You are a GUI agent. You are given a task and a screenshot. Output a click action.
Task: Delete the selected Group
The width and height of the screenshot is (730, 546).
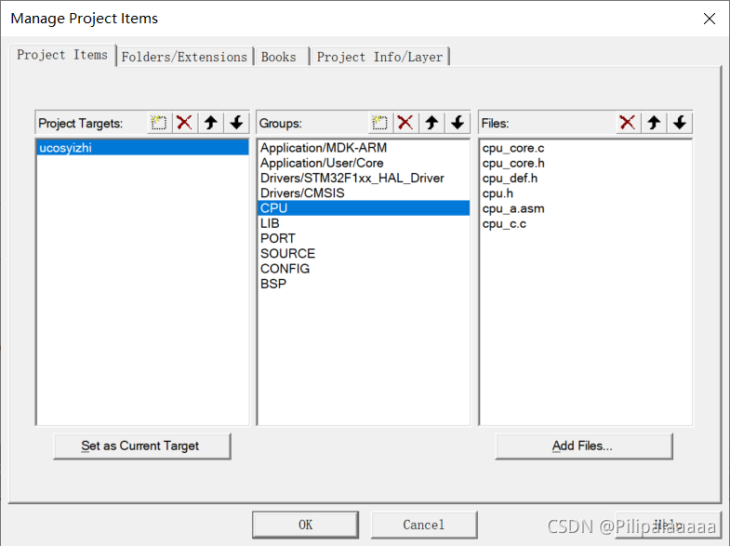coord(405,123)
